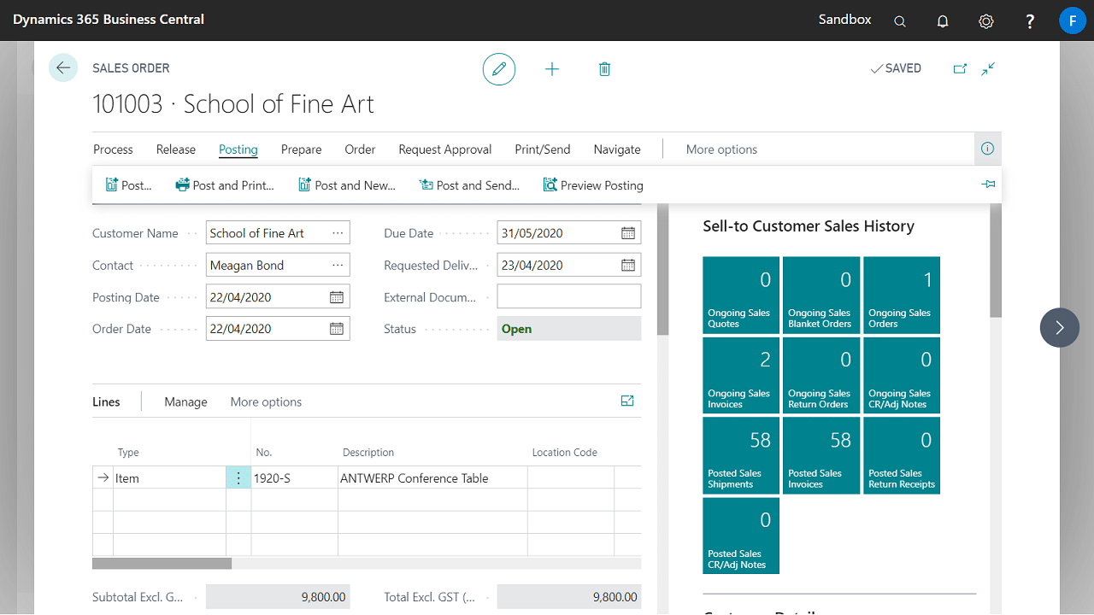
Task: Click Preview Posting
Action: pos(593,185)
